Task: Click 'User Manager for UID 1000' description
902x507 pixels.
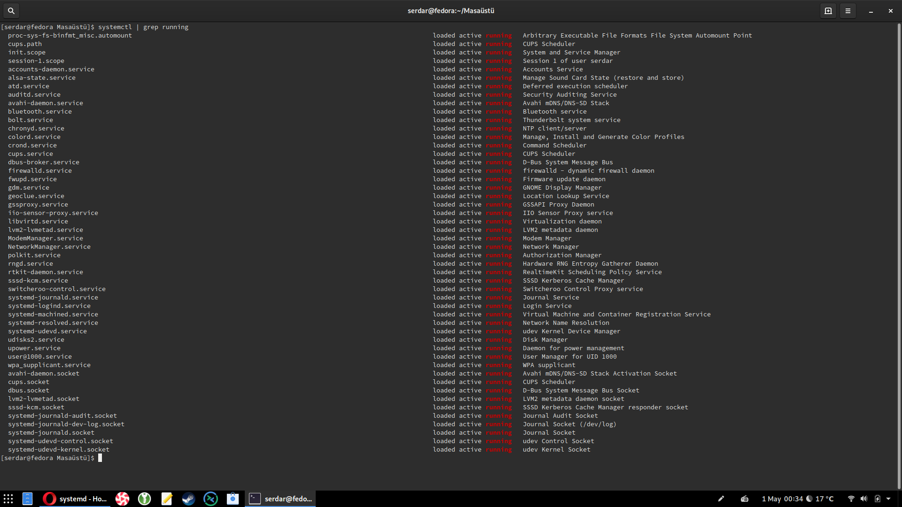Action: pos(570,357)
